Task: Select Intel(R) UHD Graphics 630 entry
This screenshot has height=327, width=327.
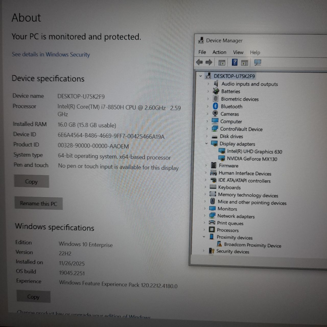Action: coord(254,151)
